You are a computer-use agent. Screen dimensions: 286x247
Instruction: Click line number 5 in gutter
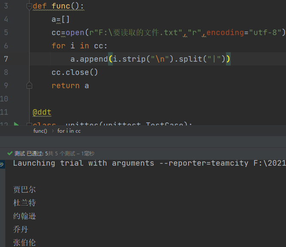point(6,33)
